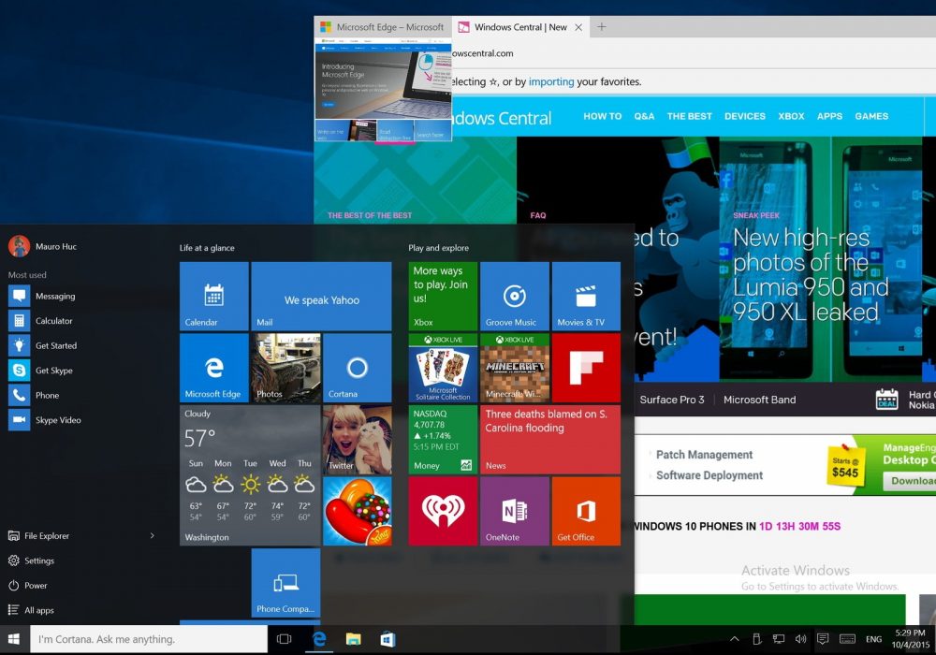The width and height of the screenshot is (936, 655).
Task: Open the Cortana tile
Action: tap(357, 368)
